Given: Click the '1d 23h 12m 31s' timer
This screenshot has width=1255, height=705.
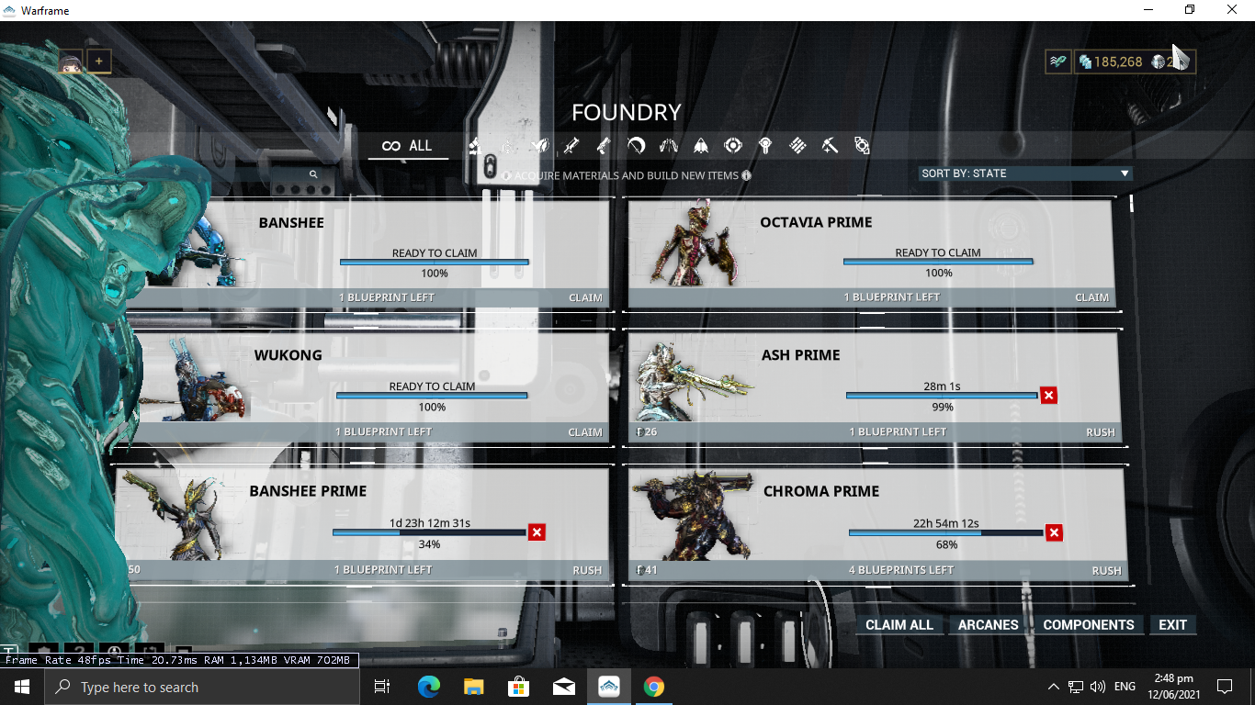Looking at the screenshot, I should (430, 523).
